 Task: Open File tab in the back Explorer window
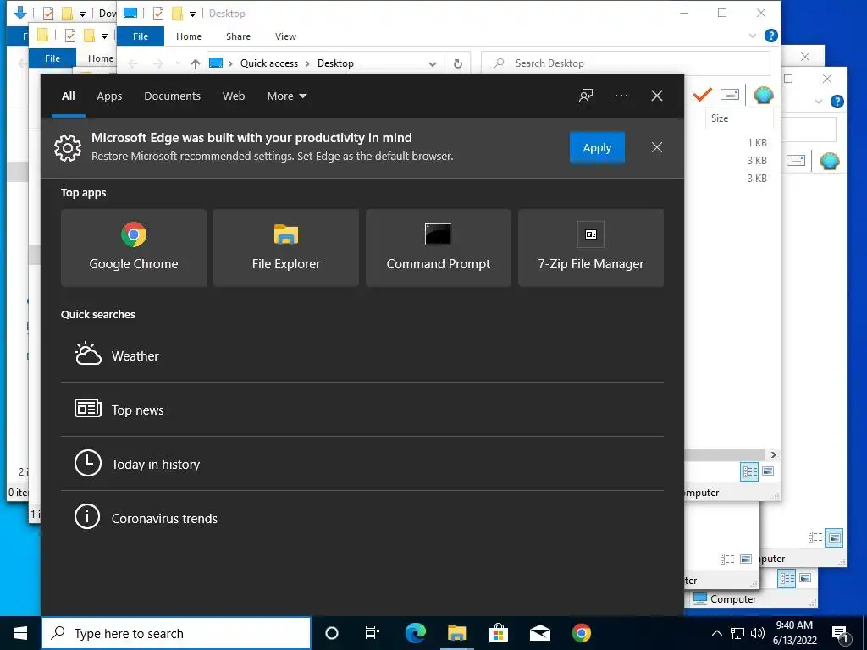(52, 58)
